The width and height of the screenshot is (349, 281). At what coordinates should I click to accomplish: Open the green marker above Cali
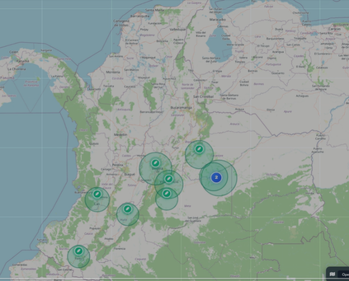click(x=97, y=194)
